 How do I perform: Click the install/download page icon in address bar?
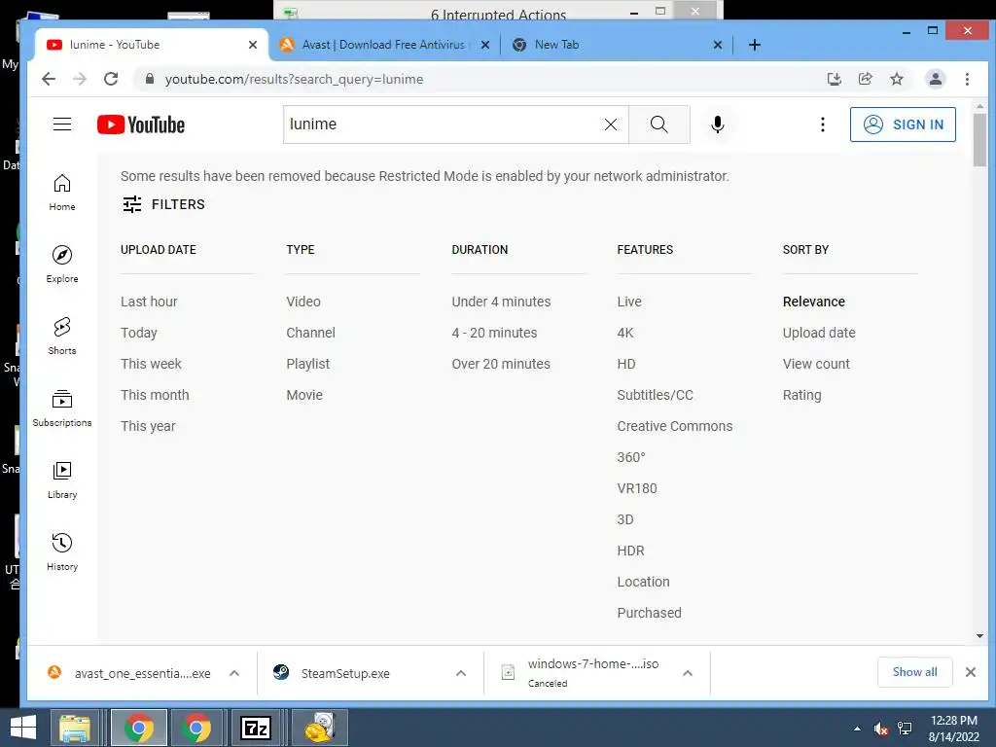834,79
